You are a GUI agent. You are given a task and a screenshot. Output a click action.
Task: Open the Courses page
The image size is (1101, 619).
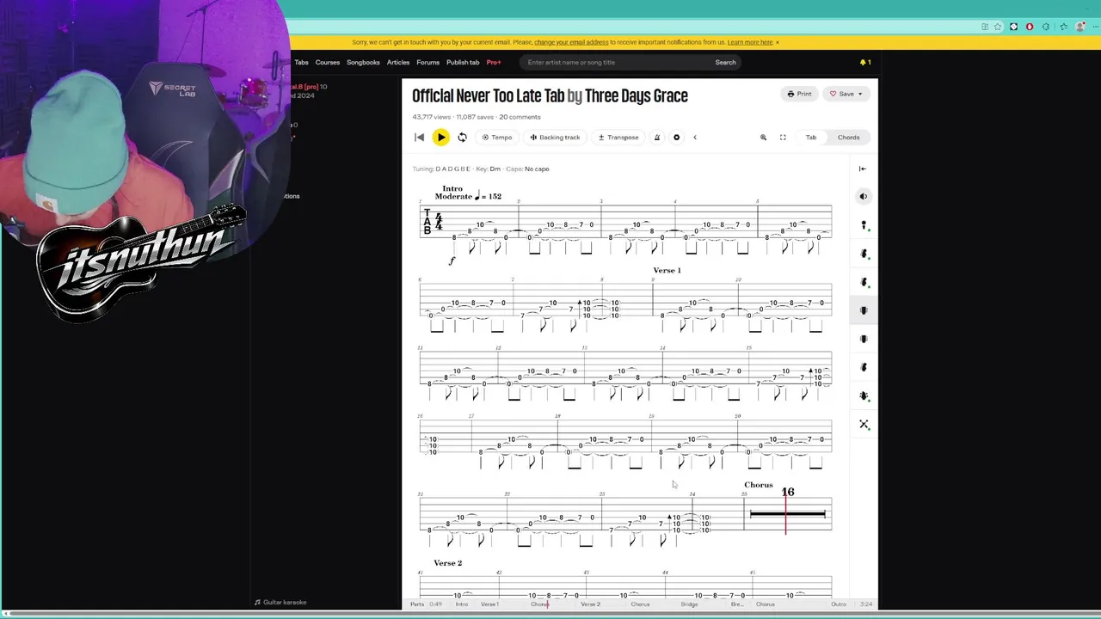328,62
